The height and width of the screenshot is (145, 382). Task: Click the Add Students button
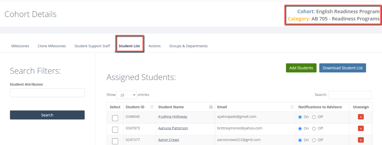tap(301, 68)
